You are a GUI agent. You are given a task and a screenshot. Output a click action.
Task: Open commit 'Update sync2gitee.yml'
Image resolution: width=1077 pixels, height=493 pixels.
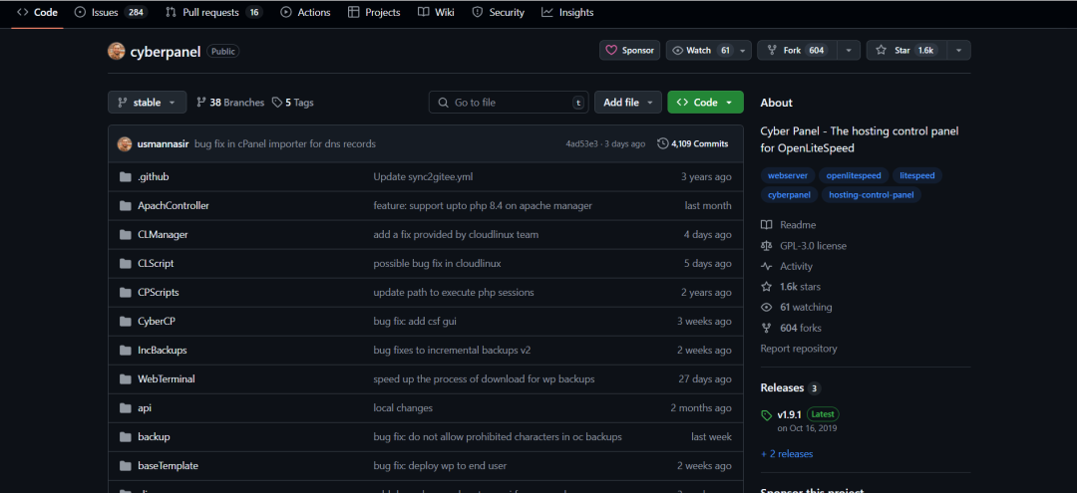click(x=423, y=177)
